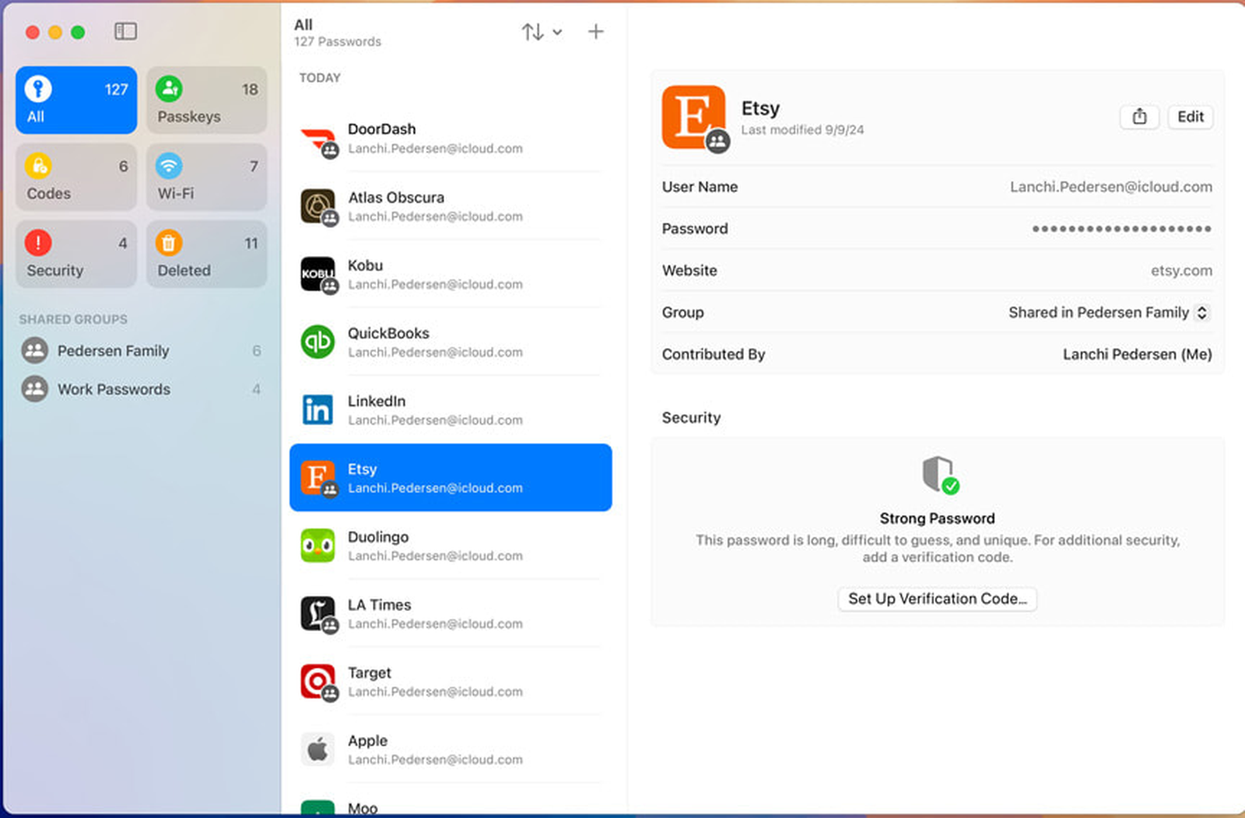Image resolution: width=1245 pixels, height=818 pixels.
Task: Select the Atlas Obscura entry
Action: (x=451, y=206)
